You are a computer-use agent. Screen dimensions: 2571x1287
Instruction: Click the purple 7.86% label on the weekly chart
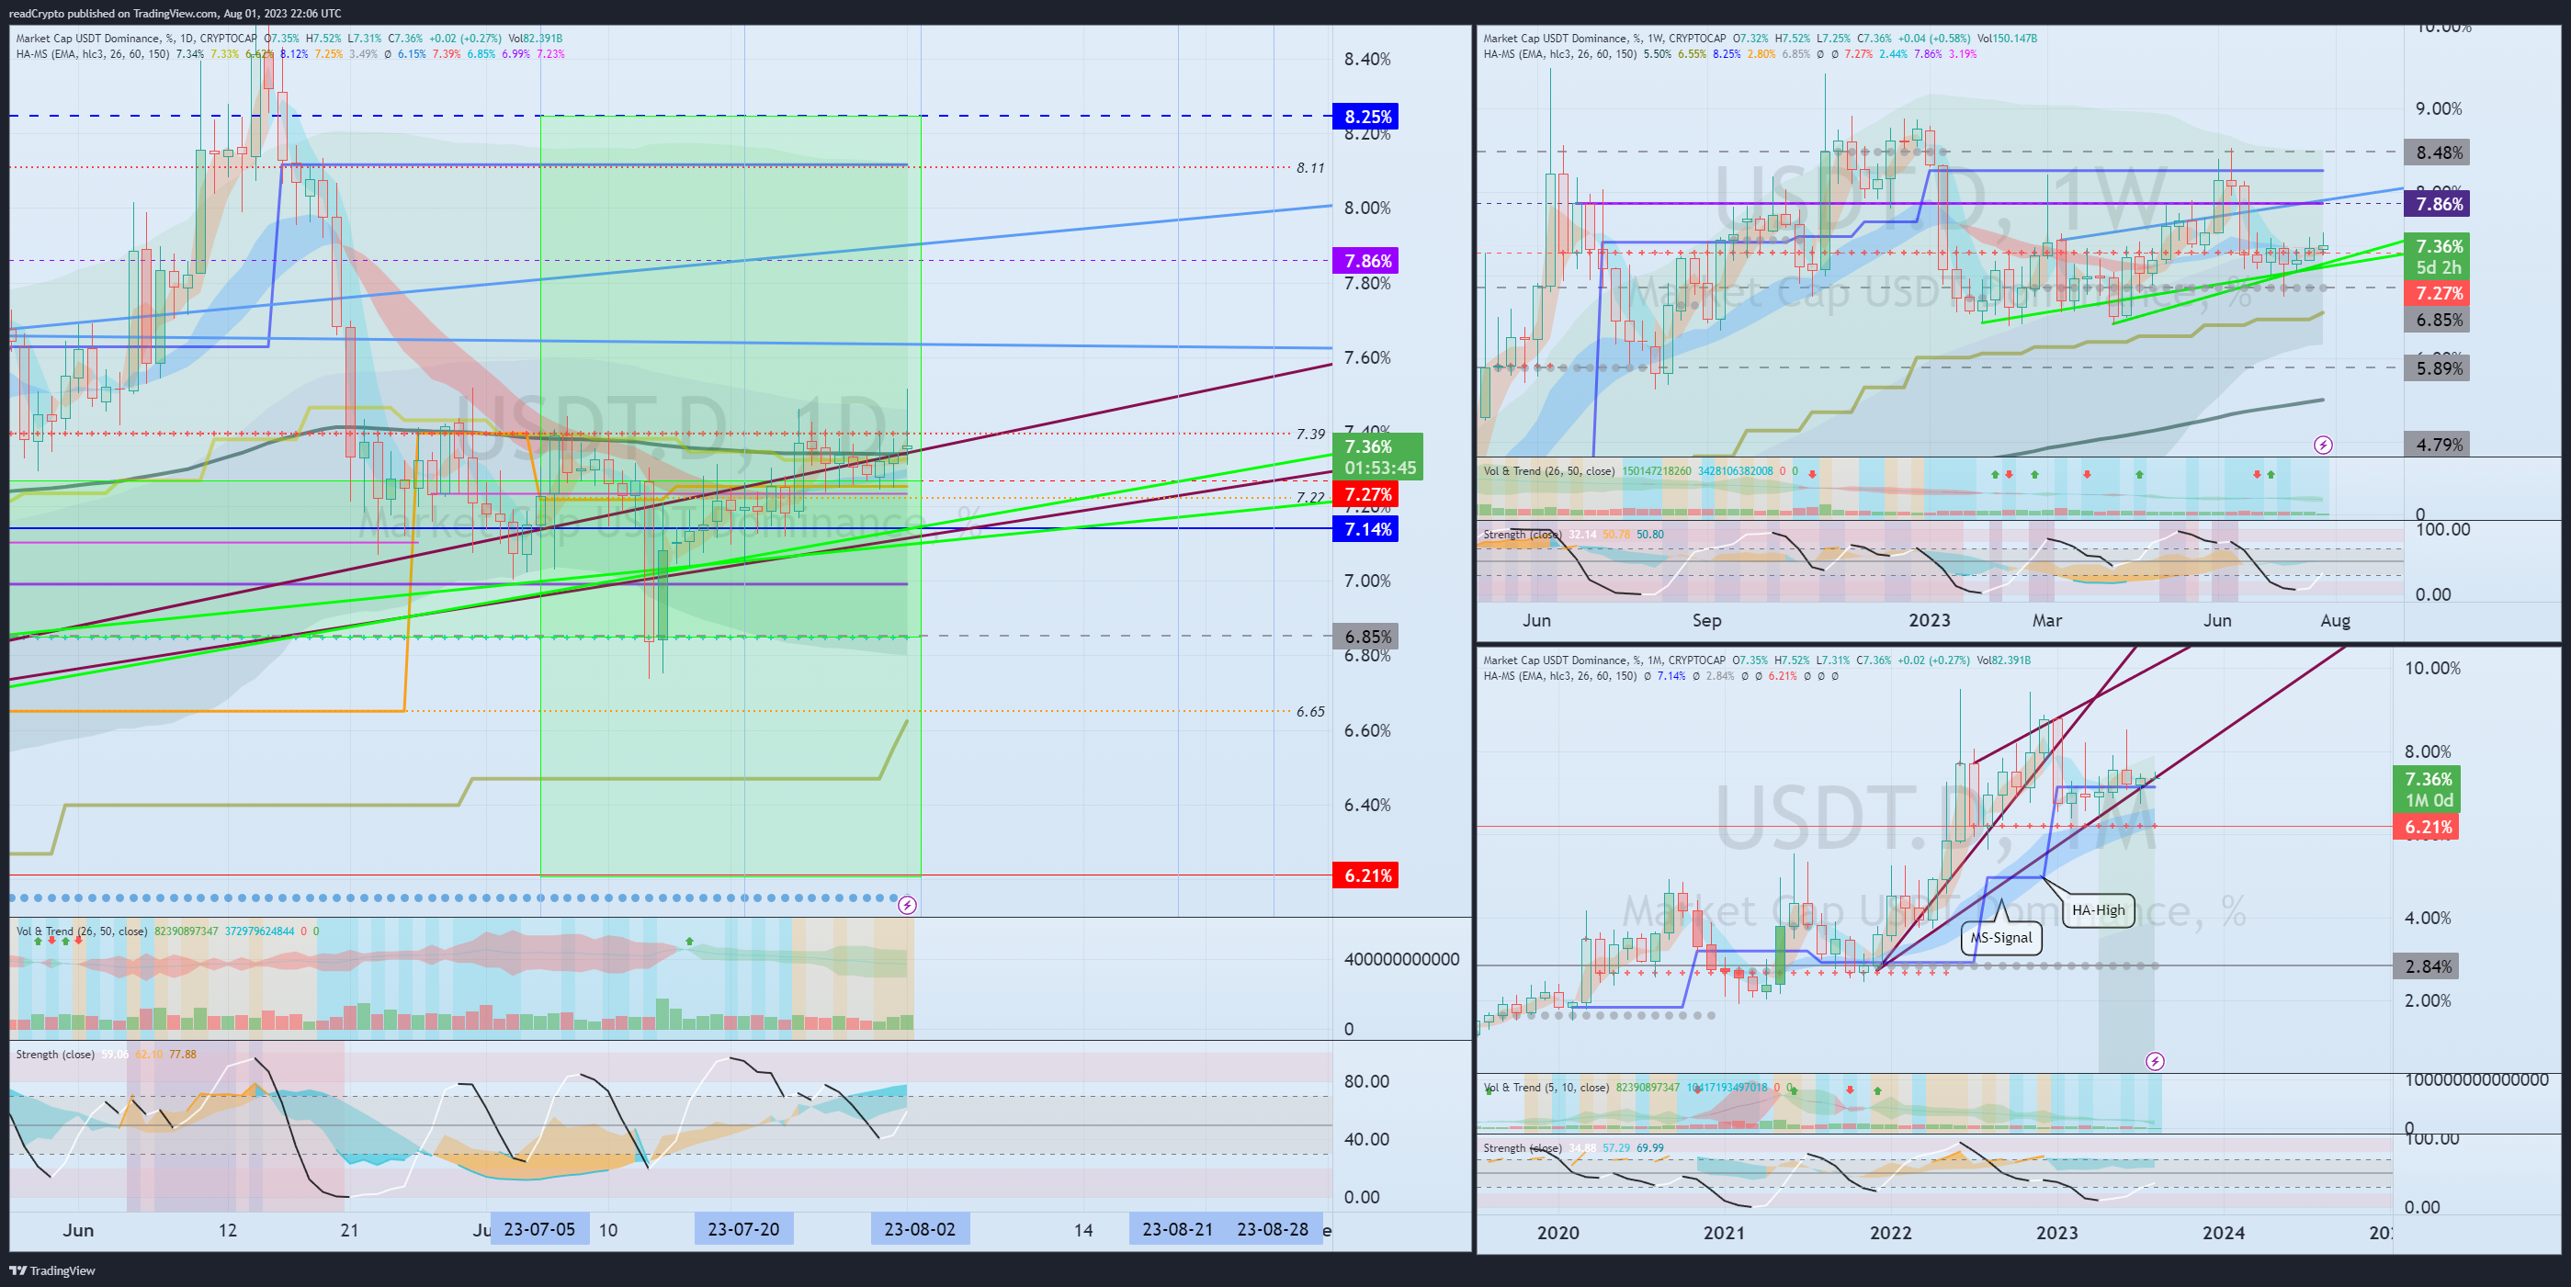[x=2436, y=205]
